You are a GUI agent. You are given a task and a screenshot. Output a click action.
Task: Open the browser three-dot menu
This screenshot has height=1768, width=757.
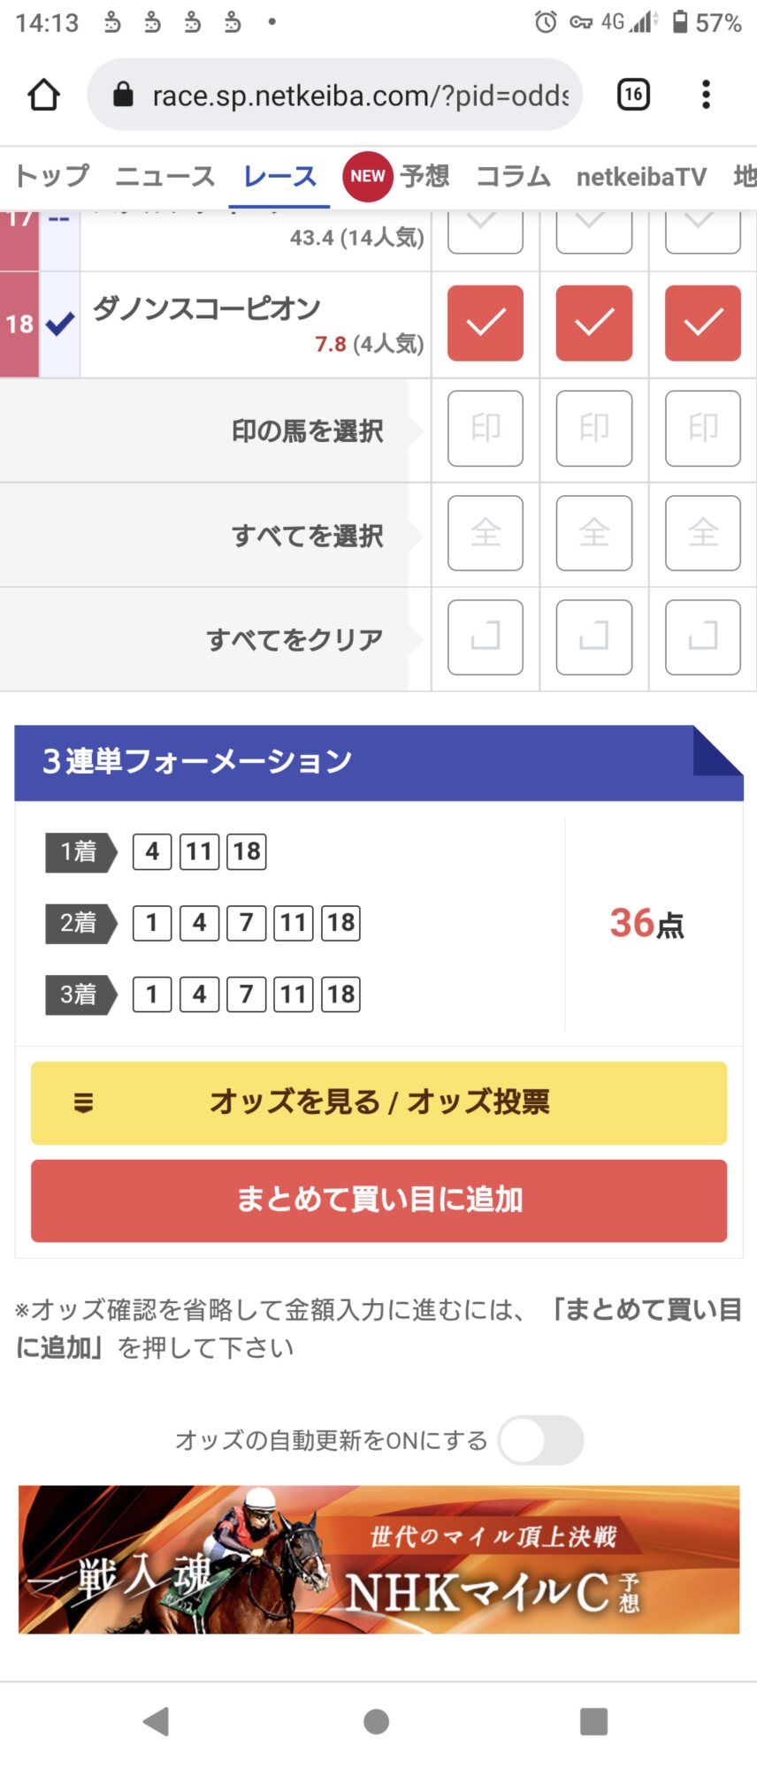pyautogui.click(x=706, y=95)
